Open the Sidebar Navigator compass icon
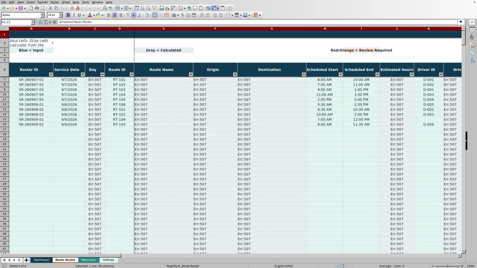Screen dimensions: 477x268 (472, 52)
